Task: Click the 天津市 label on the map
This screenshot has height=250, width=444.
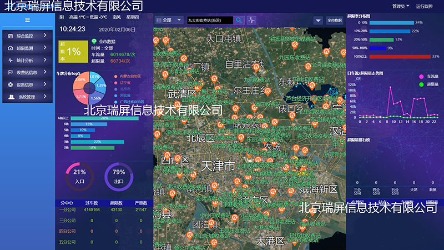Action: click(218, 166)
